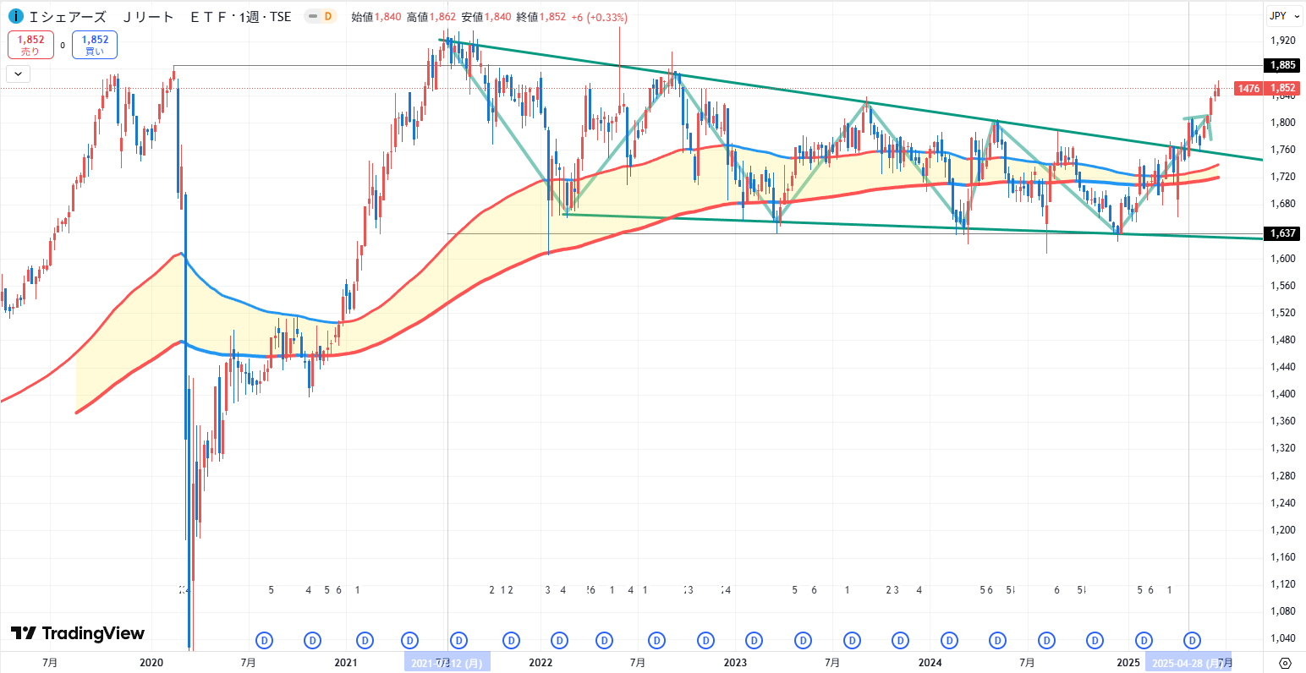This screenshot has height=673, width=1306.
Task: Click the +6 (+0.33%) change value
Action: coord(600,17)
